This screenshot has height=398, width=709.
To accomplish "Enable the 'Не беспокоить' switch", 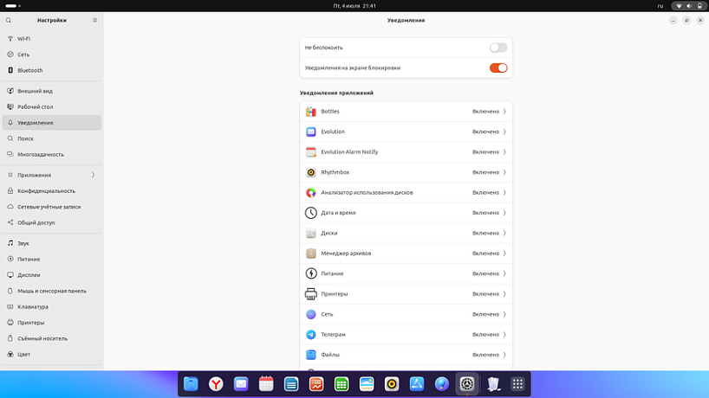I will 498,48.
